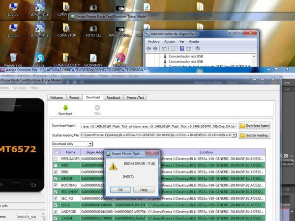Select the PRELOADER name cell
This screenshot has height=221, width=295.
tap(70, 159)
